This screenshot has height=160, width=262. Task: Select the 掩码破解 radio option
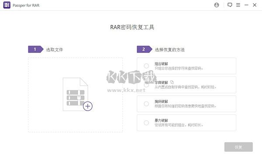pyautogui.click(x=146, y=104)
